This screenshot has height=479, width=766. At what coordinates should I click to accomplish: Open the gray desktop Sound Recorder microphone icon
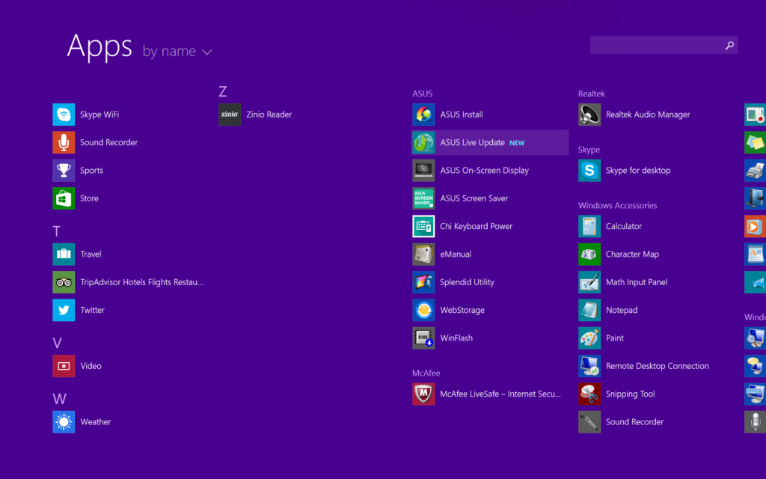click(589, 422)
